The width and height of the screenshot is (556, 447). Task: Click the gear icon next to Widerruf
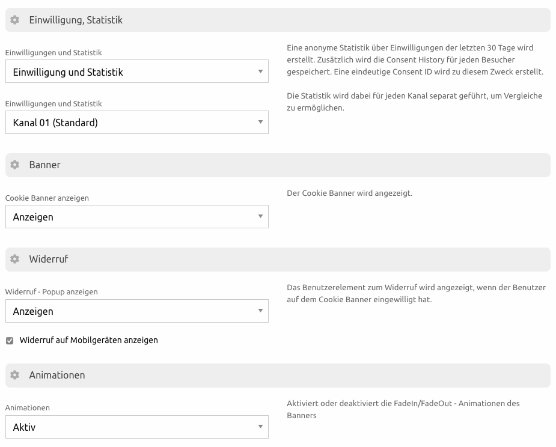(14, 259)
